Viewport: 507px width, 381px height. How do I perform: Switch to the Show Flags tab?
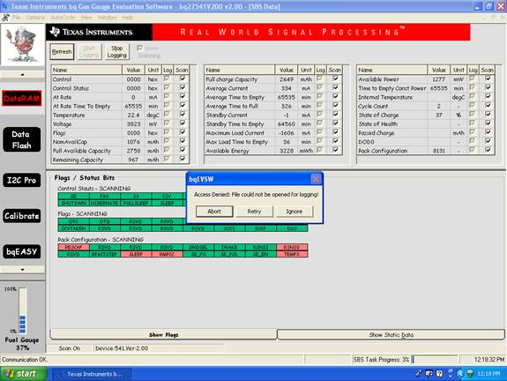[x=164, y=334]
